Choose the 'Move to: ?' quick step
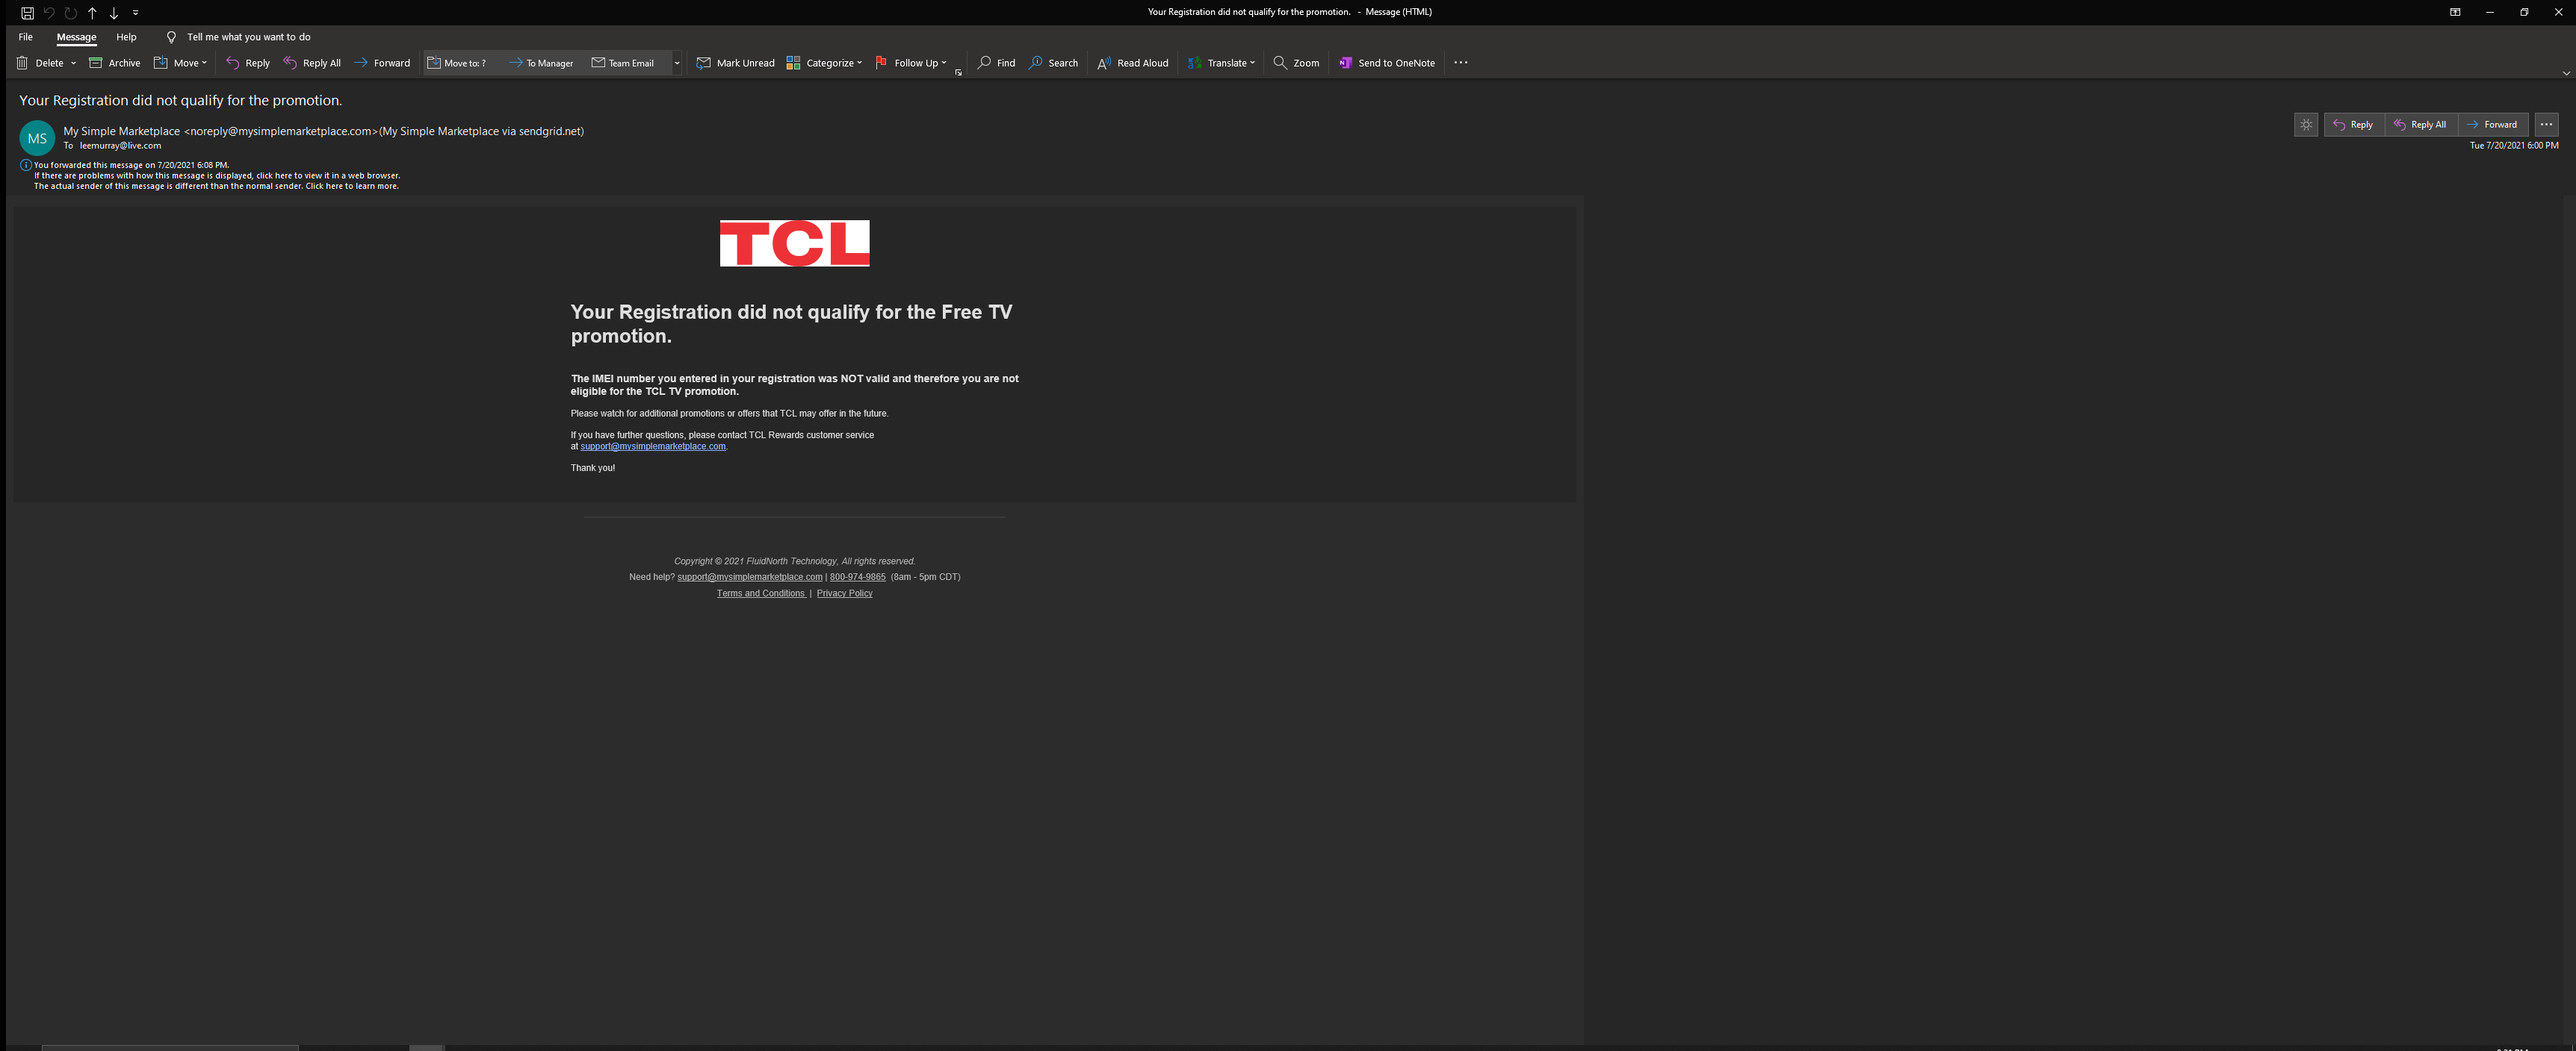This screenshot has width=2576, height=1051. coord(458,63)
